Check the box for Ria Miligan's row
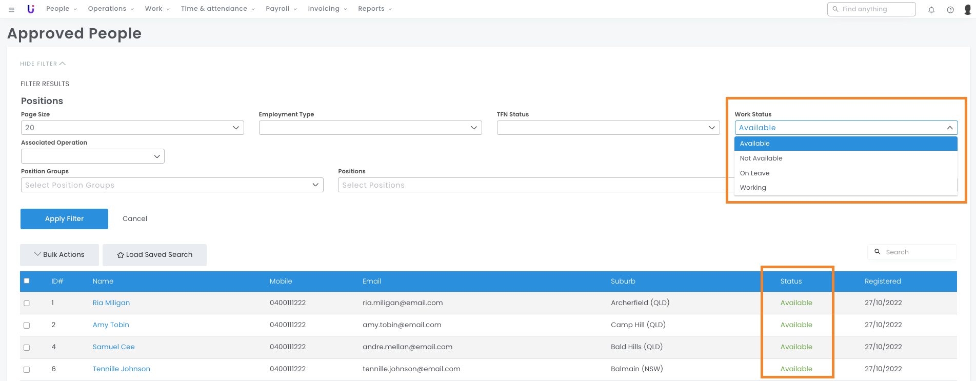 coord(27,303)
